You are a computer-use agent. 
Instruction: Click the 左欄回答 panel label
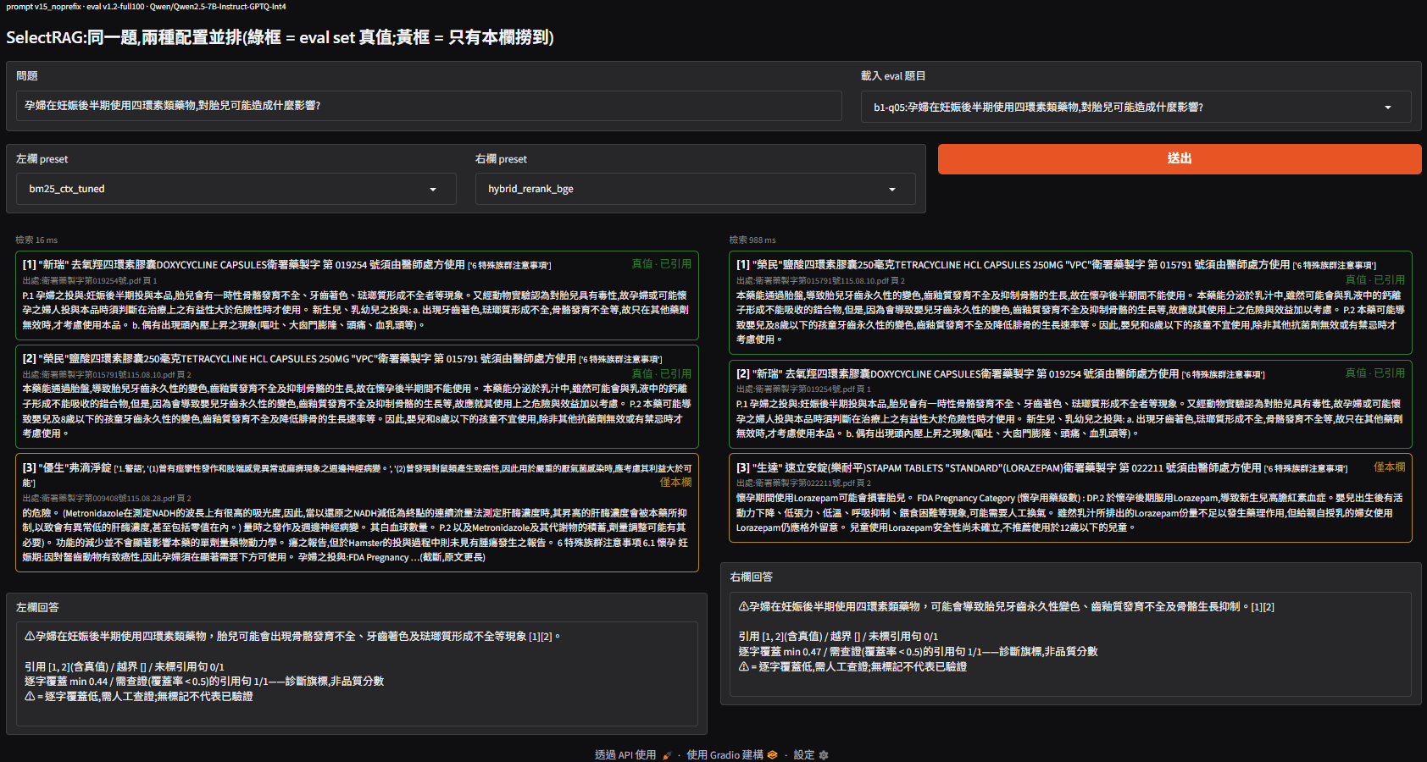click(37, 608)
